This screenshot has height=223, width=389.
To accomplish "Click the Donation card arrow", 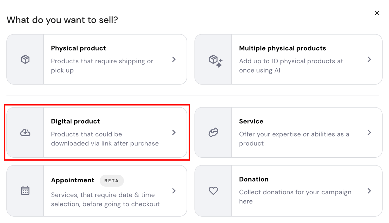I will [x=369, y=191].
